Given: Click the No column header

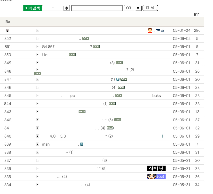Looking at the screenshot, I should click(x=8, y=22).
